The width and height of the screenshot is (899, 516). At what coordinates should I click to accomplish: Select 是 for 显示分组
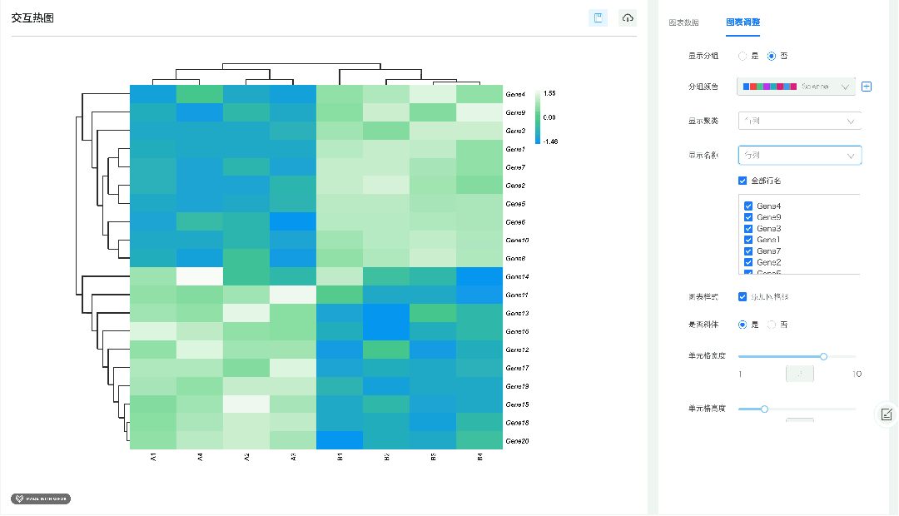pos(743,57)
